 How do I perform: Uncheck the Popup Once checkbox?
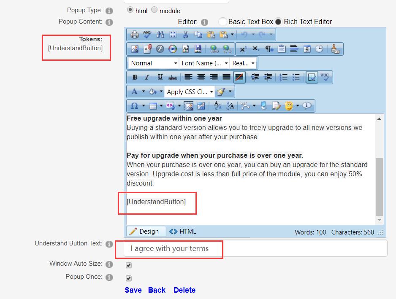[128, 278]
